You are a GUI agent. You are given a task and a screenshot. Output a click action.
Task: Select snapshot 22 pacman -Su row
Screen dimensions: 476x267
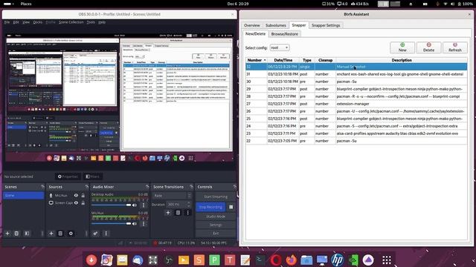click(x=356, y=141)
